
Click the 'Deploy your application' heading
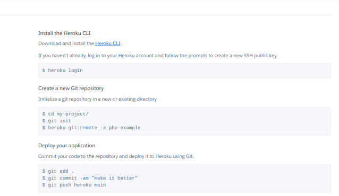[x=67, y=146]
